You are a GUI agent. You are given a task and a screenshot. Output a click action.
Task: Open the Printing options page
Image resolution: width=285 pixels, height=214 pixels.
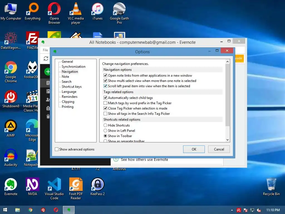pos(68,107)
